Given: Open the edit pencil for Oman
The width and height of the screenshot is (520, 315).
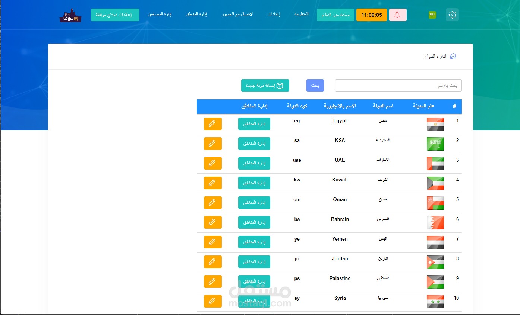Looking at the screenshot, I should click(x=212, y=203).
